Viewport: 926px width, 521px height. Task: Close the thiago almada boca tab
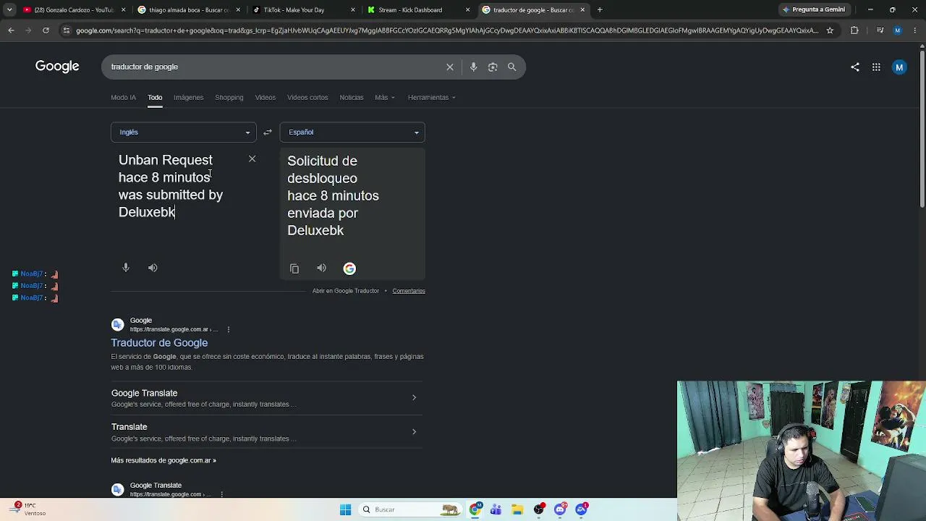(x=238, y=10)
